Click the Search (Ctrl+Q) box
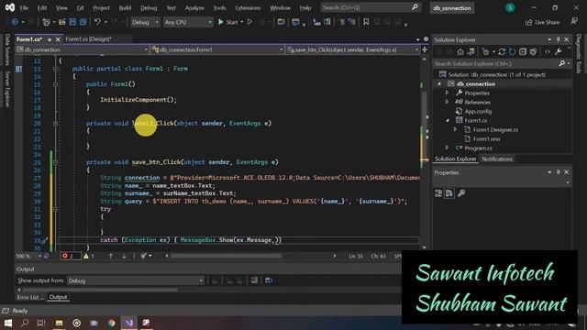Viewport: 587px width, 330px height. click(x=371, y=7)
